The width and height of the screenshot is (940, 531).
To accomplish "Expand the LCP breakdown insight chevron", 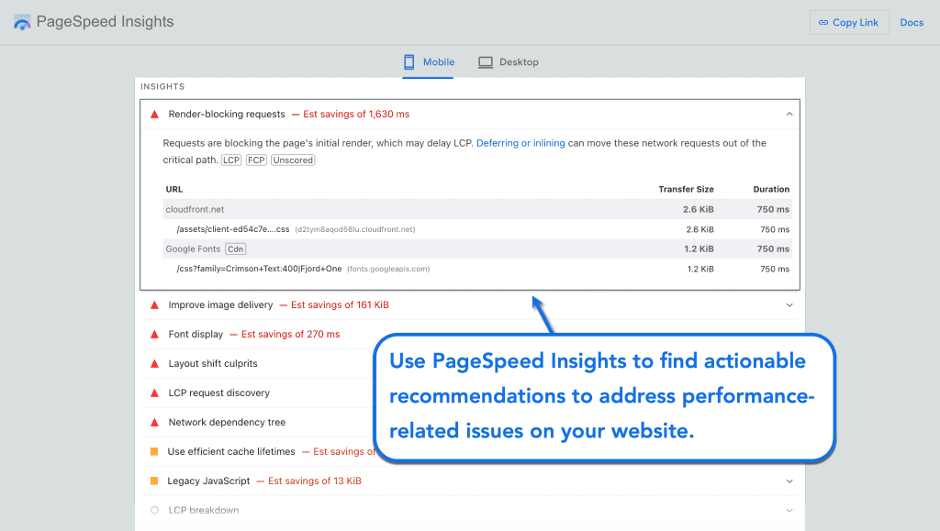I will click(789, 511).
